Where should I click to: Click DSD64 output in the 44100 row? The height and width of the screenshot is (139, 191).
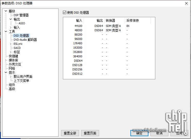click(99, 26)
